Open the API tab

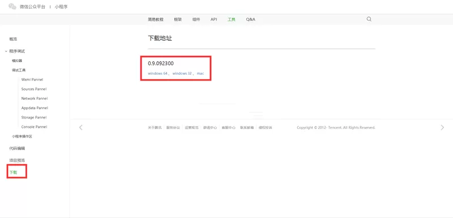click(x=214, y=20)
